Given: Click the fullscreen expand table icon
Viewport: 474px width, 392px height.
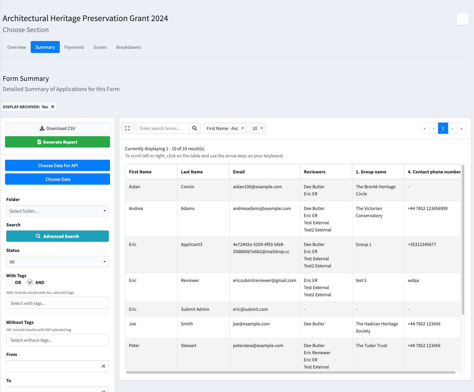Looking at the screenshot, I should [128, 128].
